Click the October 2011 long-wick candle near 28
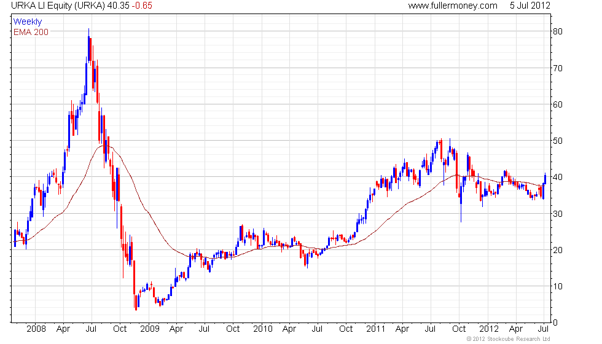Viewport: 602px width, 344px height. pos(461,204)
